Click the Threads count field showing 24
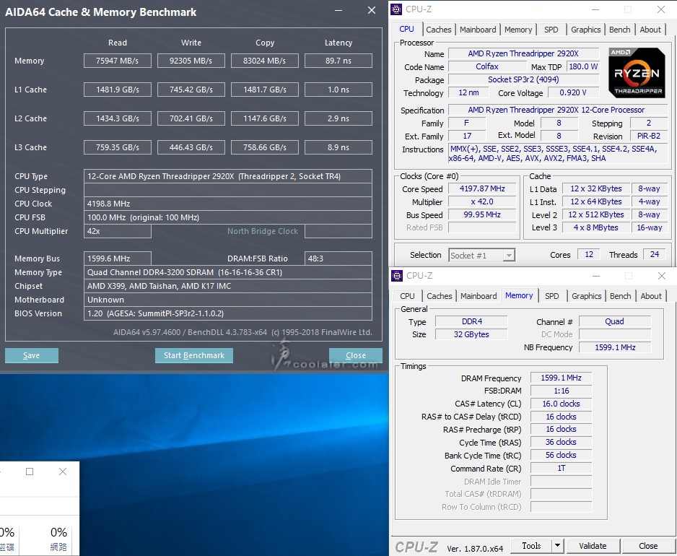Screen dimensions: 677x556 tap(655, 254)
